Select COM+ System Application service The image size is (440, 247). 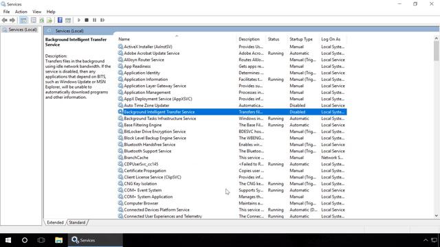coord(148,197)
